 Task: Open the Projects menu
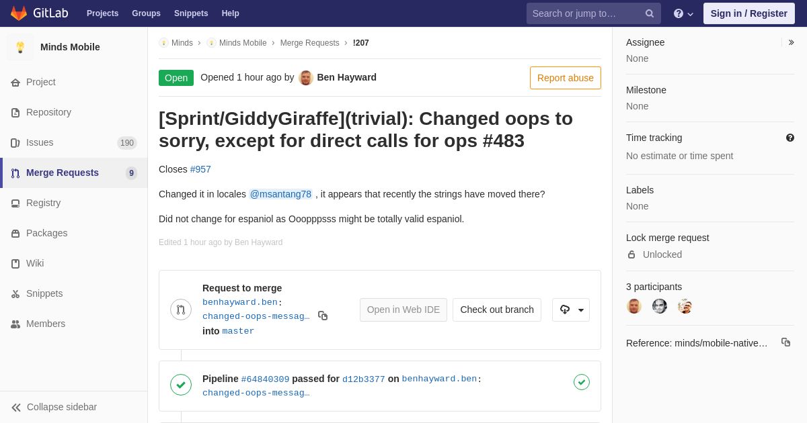pyautogui.click(x=102, y=13)
